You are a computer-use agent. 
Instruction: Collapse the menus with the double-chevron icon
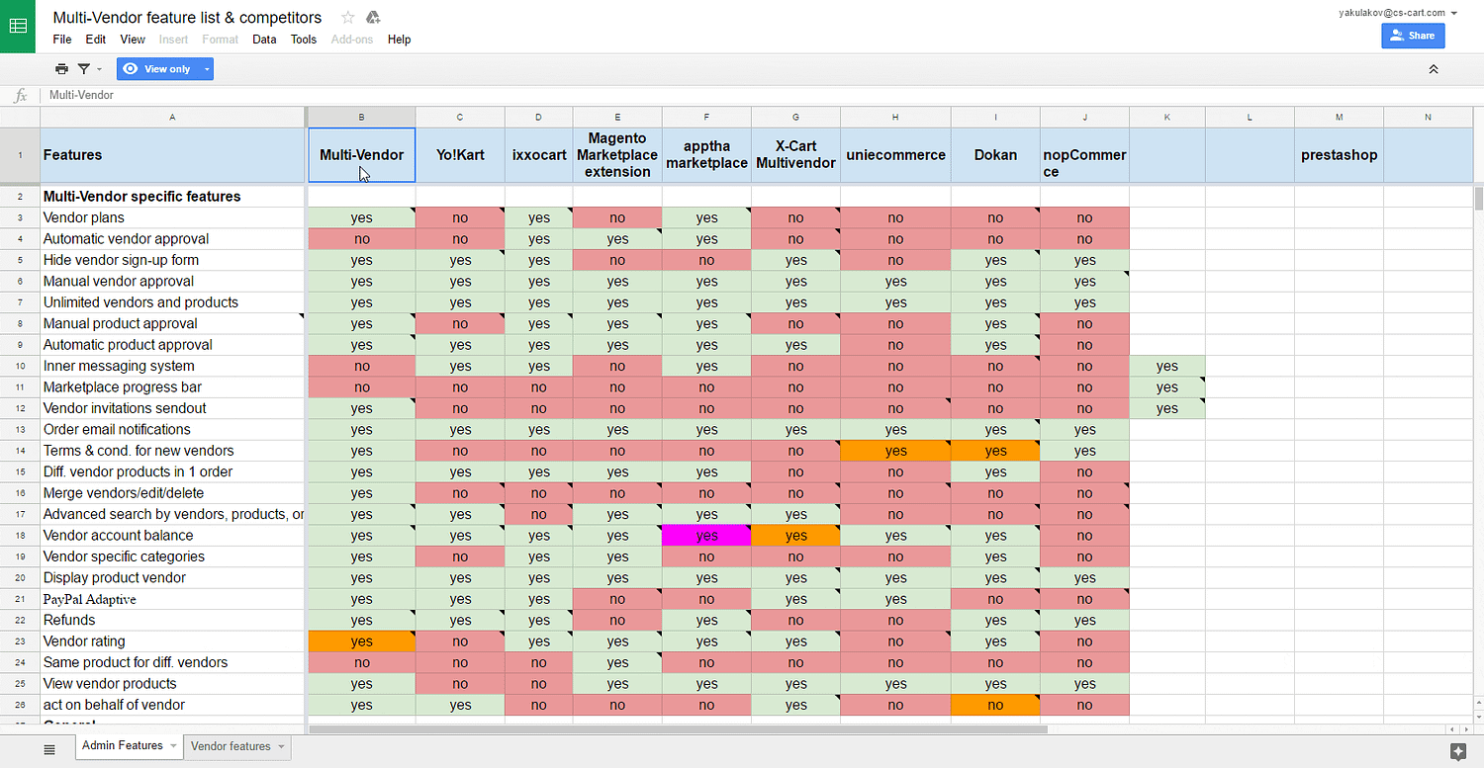coord(1434,69)
